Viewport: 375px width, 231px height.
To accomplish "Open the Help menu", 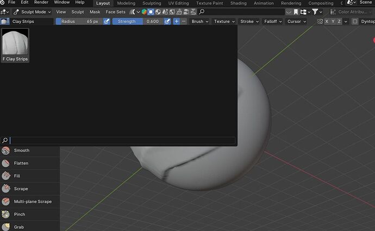I will click(x=80, y=2).
